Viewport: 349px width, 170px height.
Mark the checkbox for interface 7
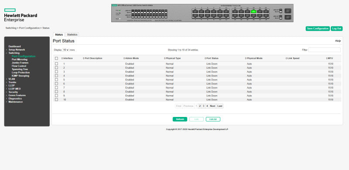(x=57, y=88)
